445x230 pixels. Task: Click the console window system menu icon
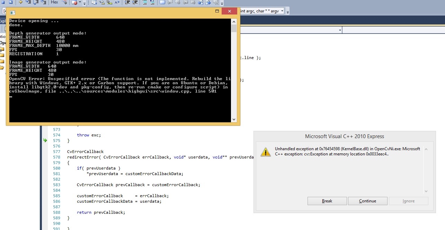click(x=12, y=12)
